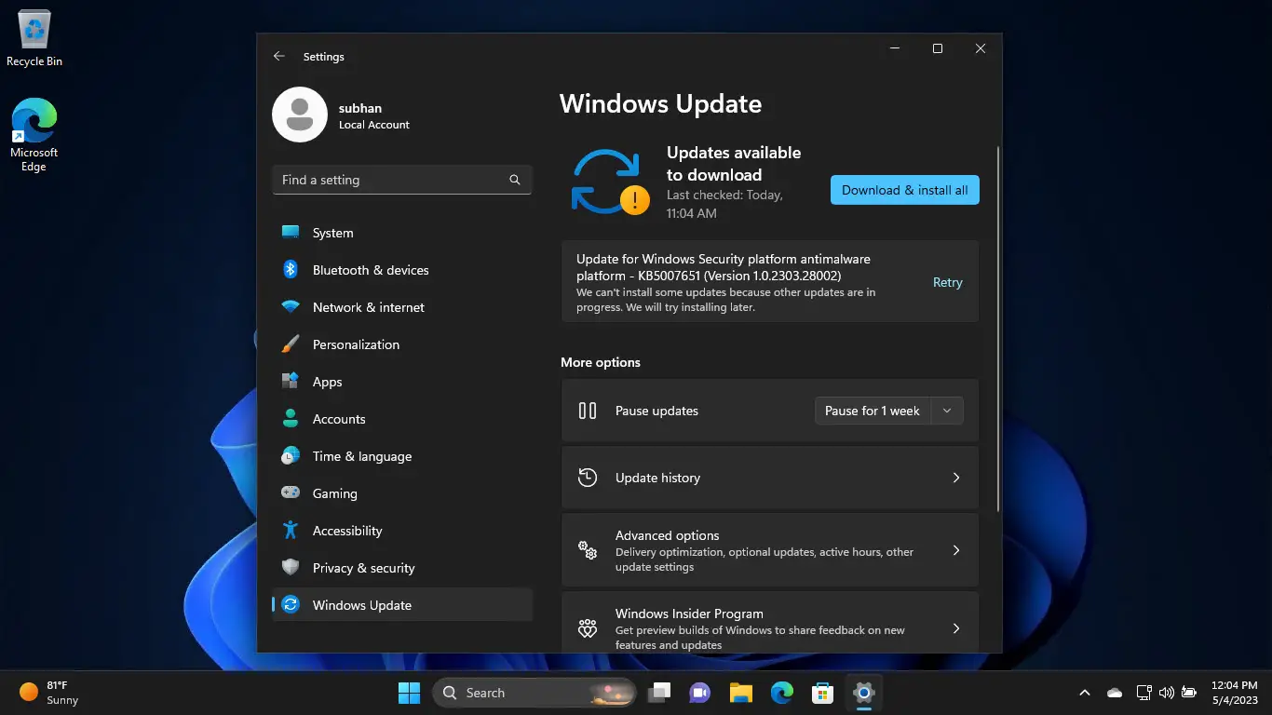Viewport: 1272px width, 715px height.
Task: Open the Windows Insider Program entry
Action: click(770, 622)
